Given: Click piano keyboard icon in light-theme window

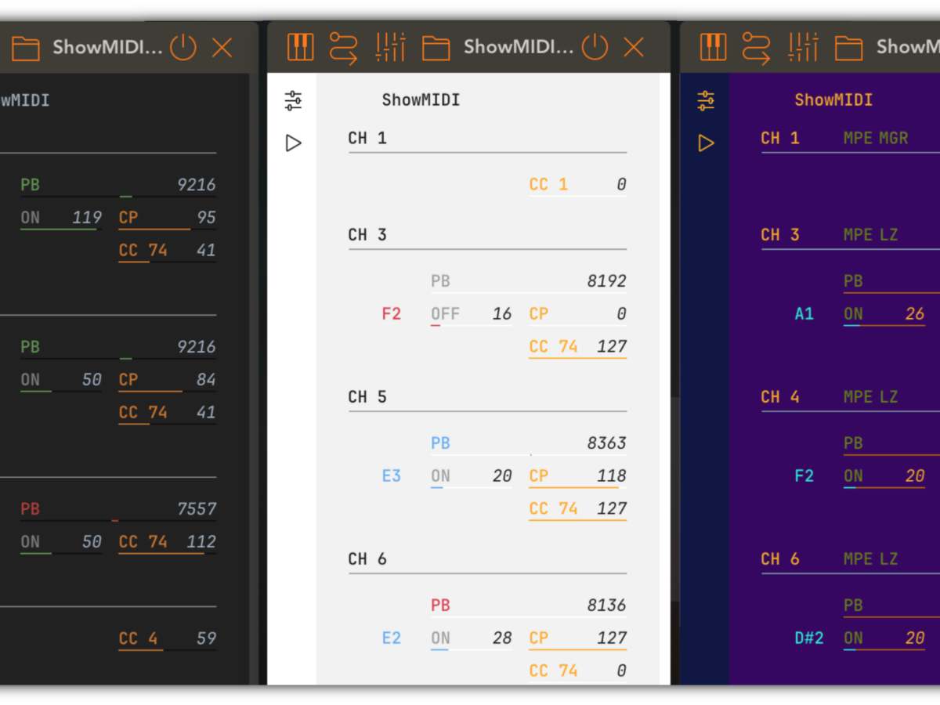Looking at the screenshot, I should tap(300, 47).
